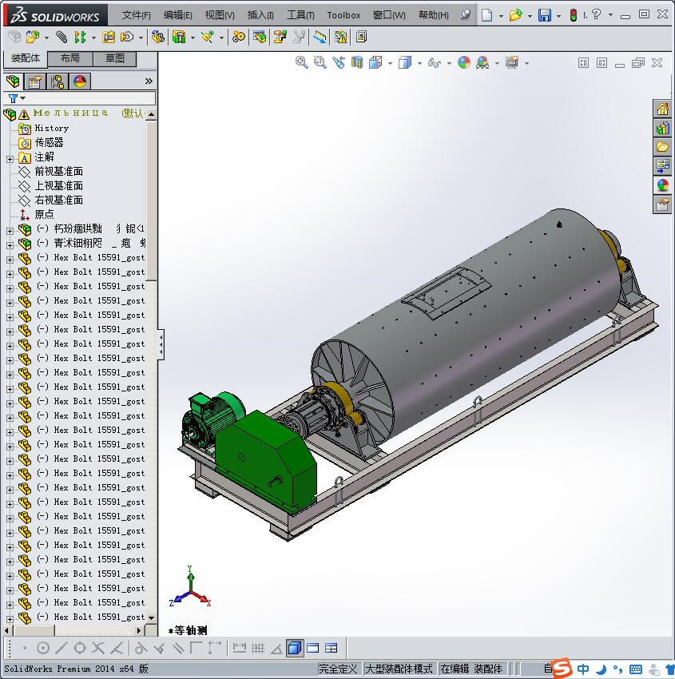Click the Shaded With Edges cube button
The height and width of the screenshot is (679, 675).
pos(295,648)
